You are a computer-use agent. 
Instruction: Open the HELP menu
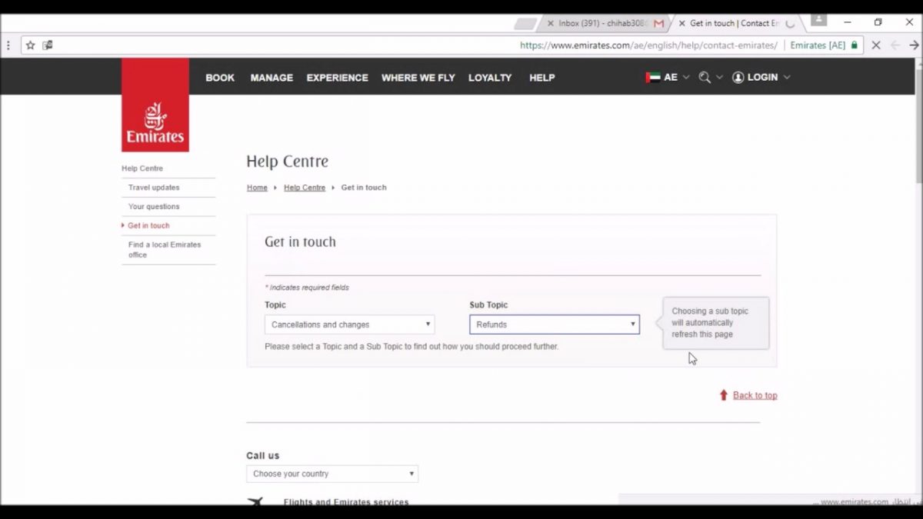coord(541,78)
